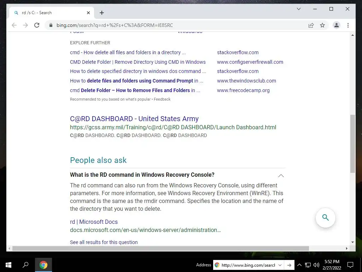Open 'cmd Delete Folder – How to Remove Files' link

coord(135,90)
